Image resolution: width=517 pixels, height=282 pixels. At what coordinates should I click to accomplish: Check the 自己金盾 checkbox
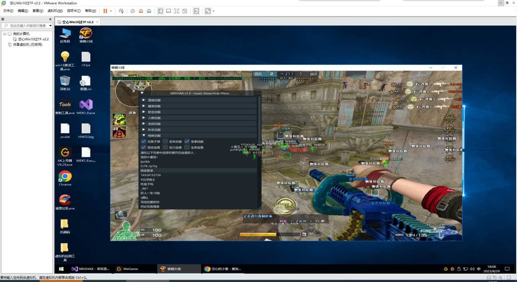click(165, 148)
